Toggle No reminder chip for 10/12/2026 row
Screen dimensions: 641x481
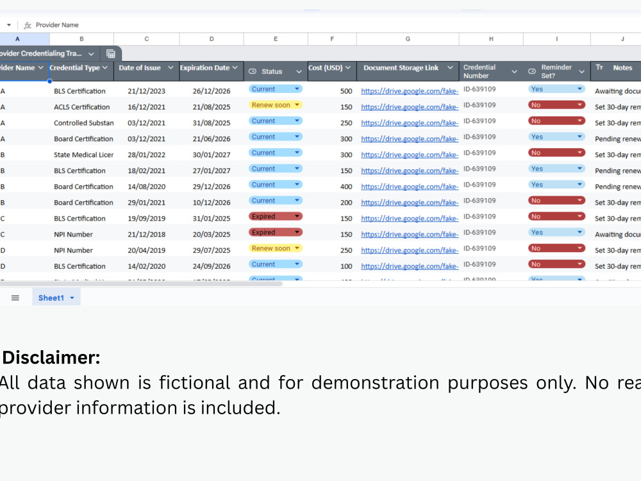tap(557, 201)
